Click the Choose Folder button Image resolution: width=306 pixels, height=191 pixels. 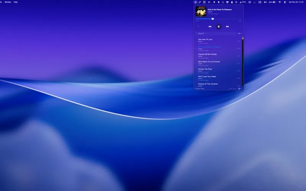[200, 89]
